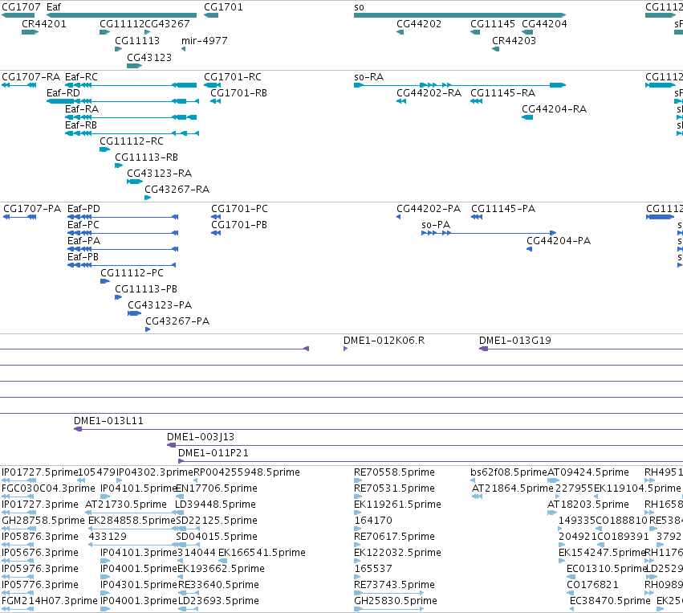
Task: Select the DME1-013G19 clone label
Action: pos(515,341)
